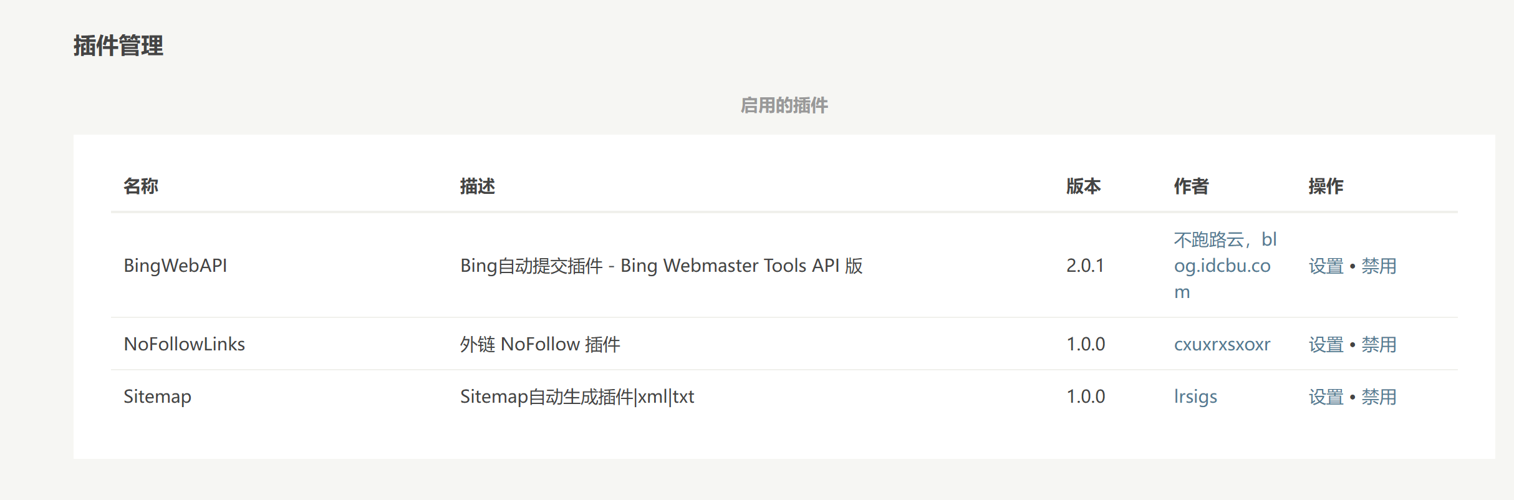Disable the BingWebAPI plugin via 禁用
The width and height of the screenshot is (1514, 500).
[1379, 266]
